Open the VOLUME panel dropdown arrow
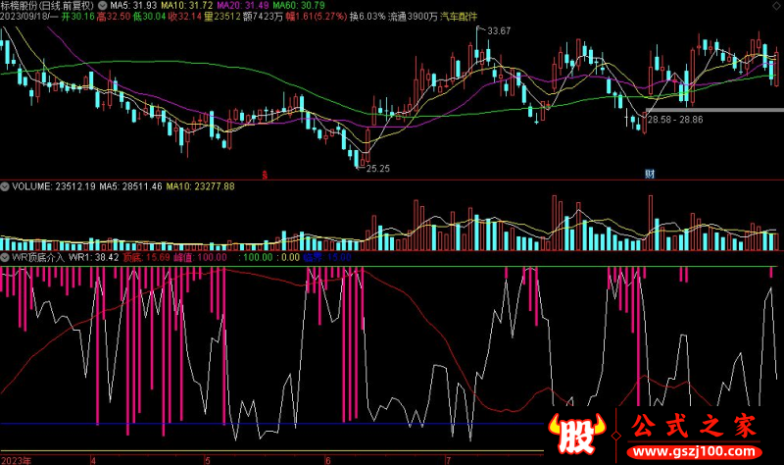The height and width of the screenshot is (465, 784). 5,186
